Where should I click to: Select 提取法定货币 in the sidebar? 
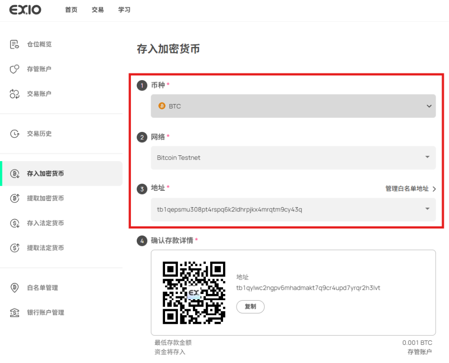click(45, 248)
